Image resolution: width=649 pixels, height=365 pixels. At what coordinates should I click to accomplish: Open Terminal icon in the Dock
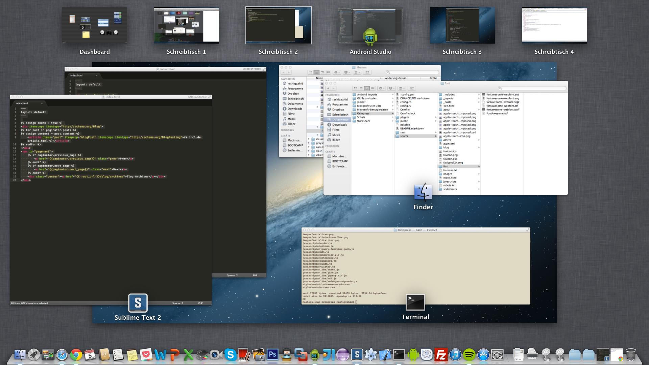pos(399,355)
